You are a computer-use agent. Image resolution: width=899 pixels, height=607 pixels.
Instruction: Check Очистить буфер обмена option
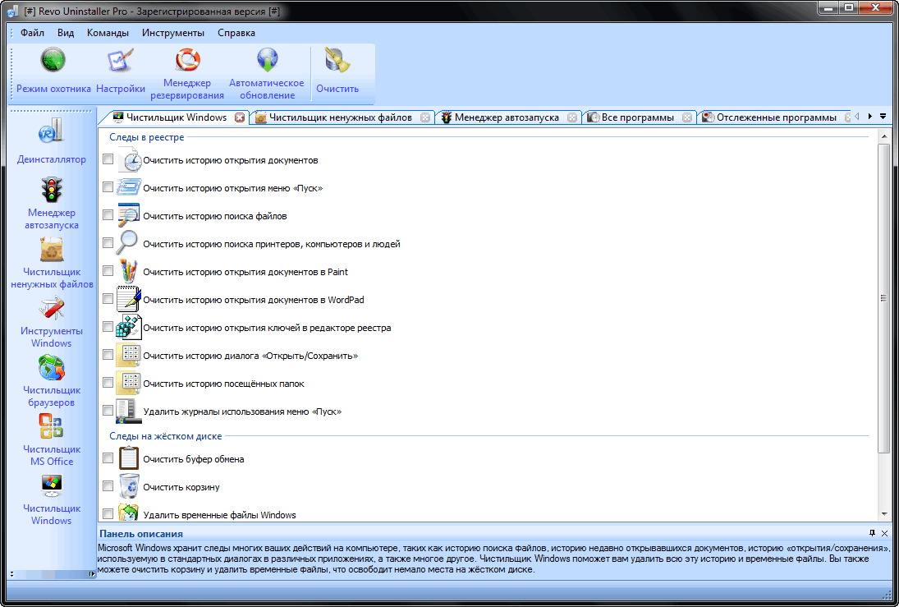click(108, 458)
